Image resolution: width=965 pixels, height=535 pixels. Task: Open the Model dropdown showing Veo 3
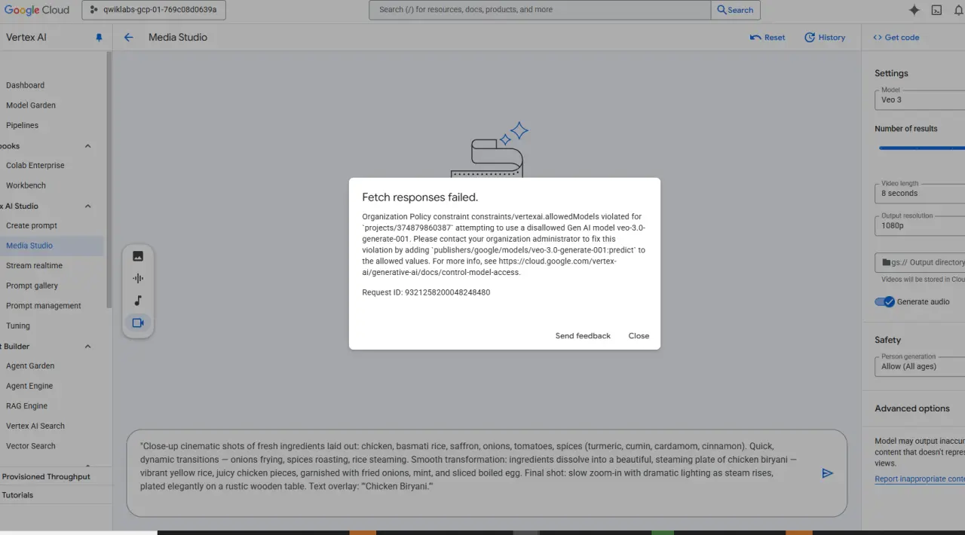(x=920, y=99)
